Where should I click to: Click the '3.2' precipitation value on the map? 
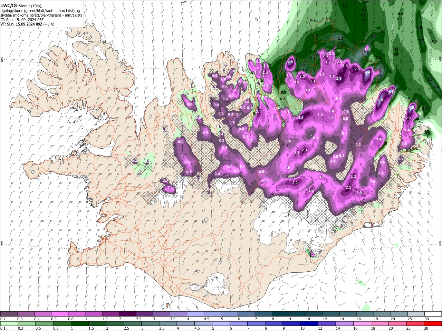click(x=340, y=39)
